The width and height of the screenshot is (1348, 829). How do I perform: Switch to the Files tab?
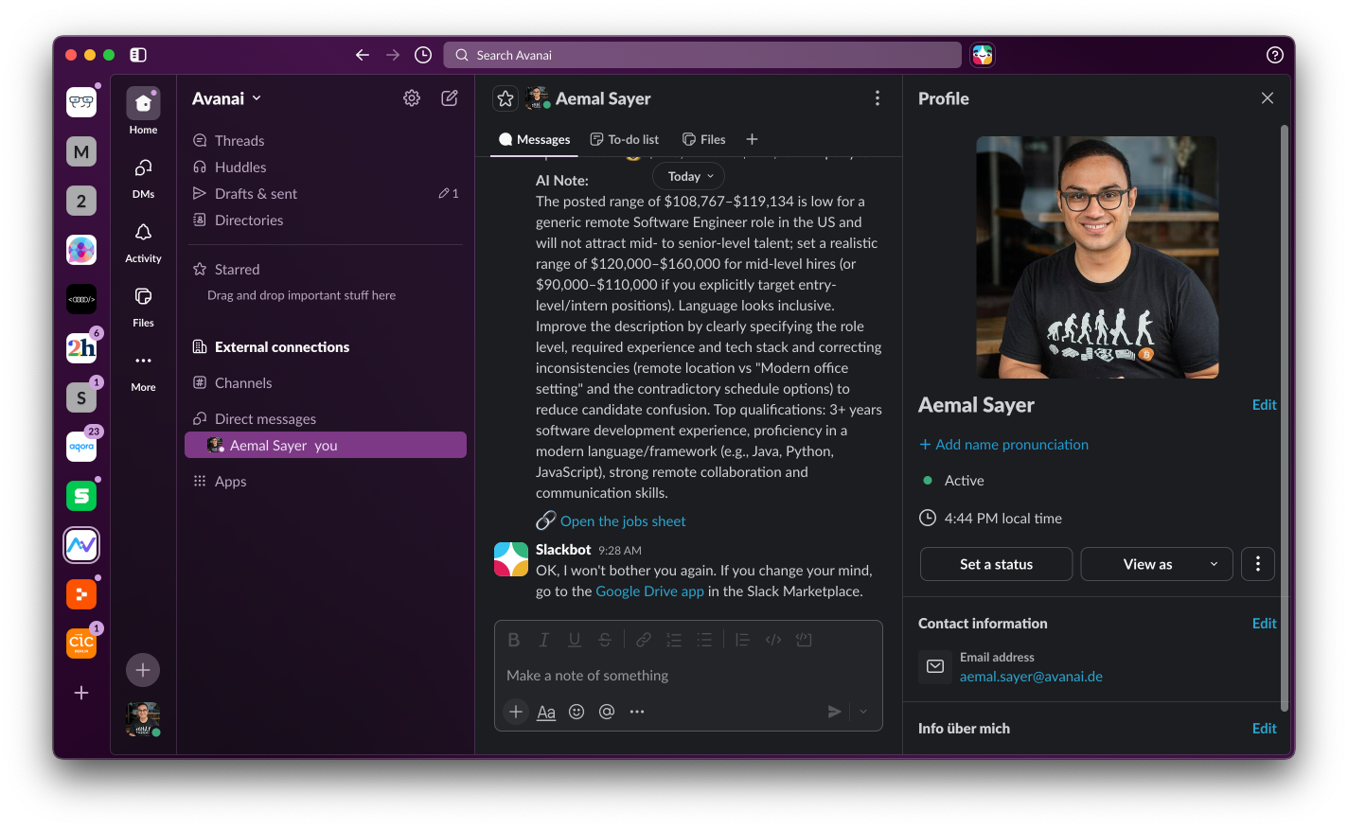point(704,139)
